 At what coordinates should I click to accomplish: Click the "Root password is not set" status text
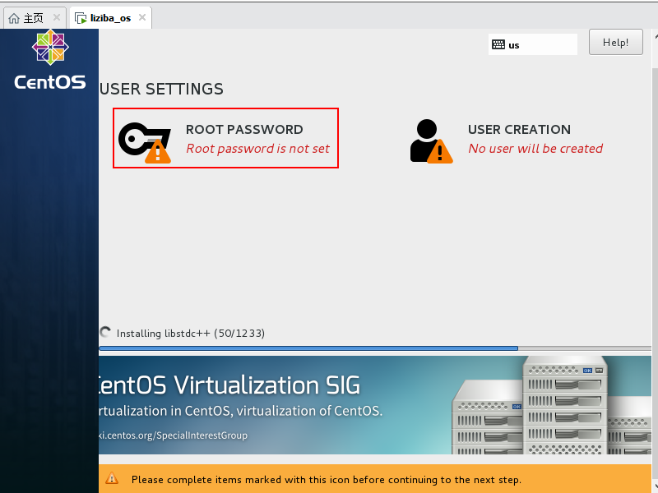click(x=257, y=149)
